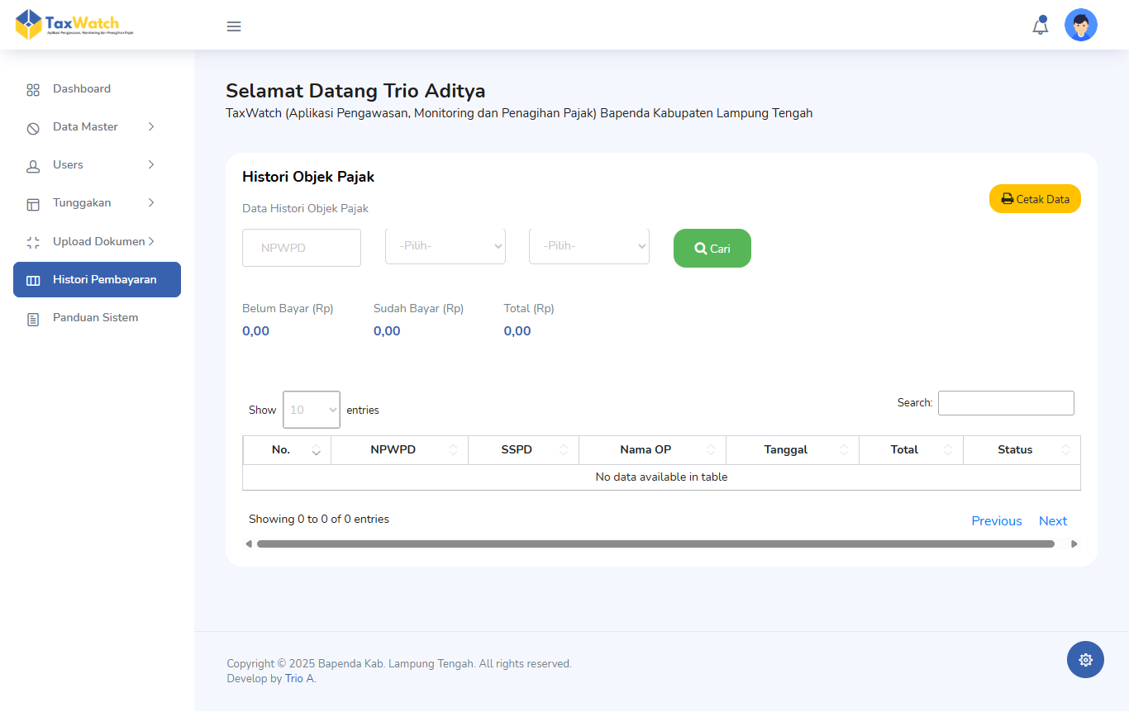Open the floating settings gear button
This screenshot has width=1129, height=712.
pyautogui.click(x=1085, y=659)
